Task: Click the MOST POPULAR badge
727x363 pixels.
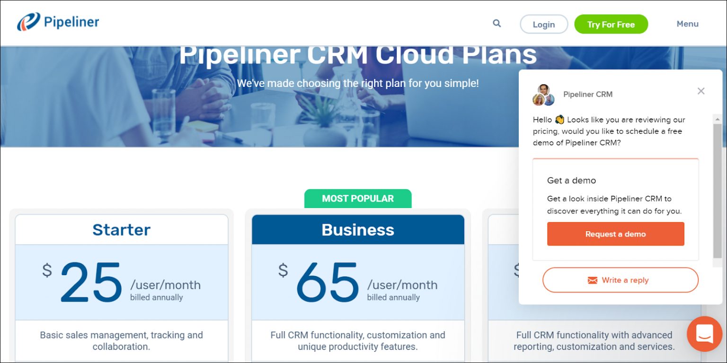Action: [357, 199]
